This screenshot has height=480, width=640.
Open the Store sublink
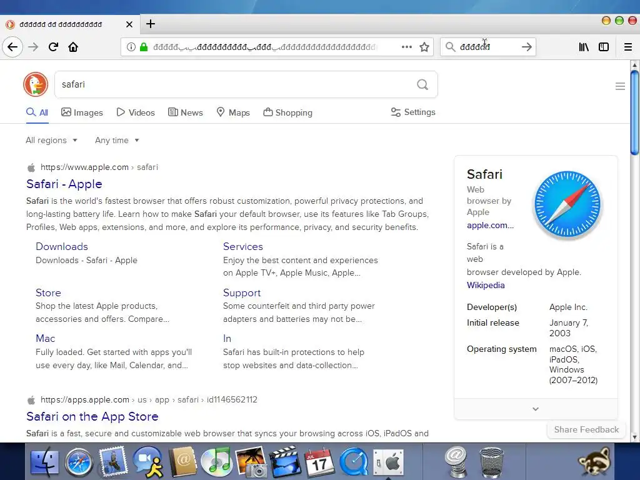[x=48, y=292]
